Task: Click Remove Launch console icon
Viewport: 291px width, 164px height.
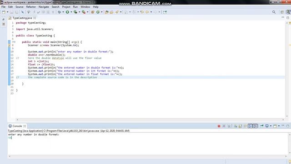Action: tap(224, 126)
